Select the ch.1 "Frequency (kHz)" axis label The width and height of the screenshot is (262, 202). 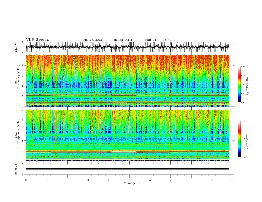point(19,76)
